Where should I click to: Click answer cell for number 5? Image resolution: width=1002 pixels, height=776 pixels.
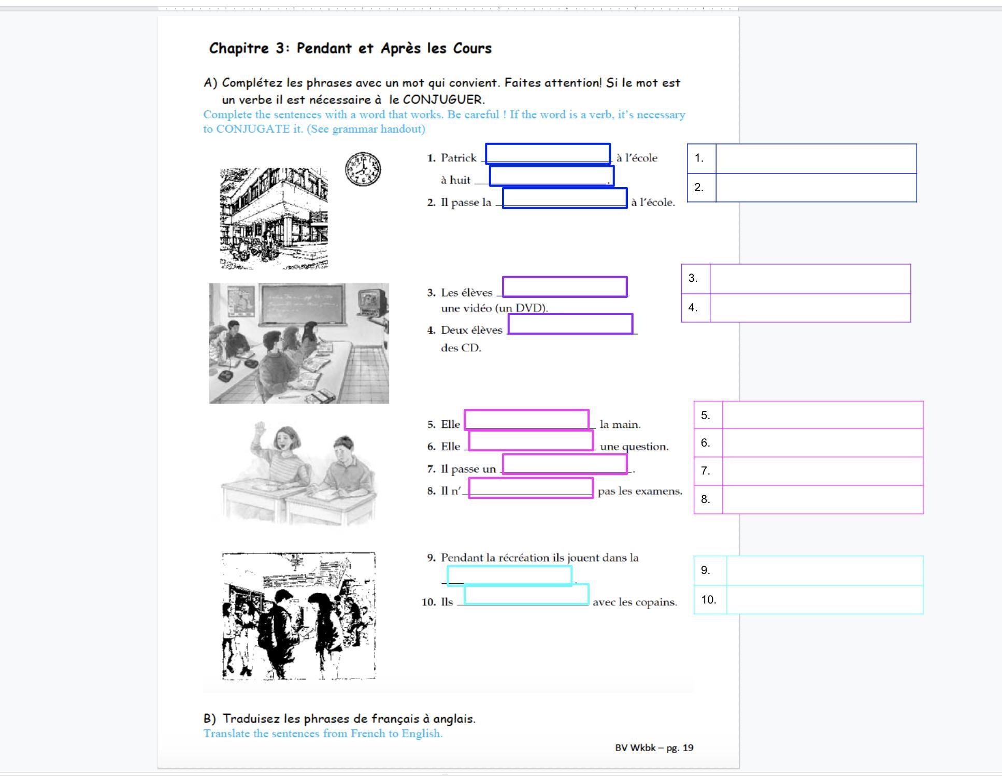tap(823, 415)
